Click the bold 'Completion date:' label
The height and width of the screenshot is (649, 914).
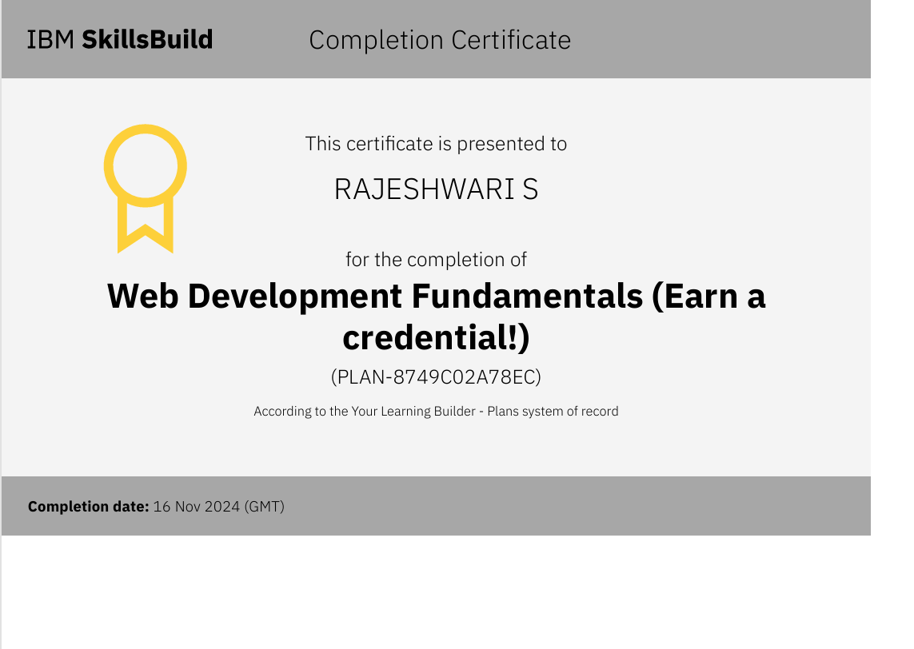88,507
